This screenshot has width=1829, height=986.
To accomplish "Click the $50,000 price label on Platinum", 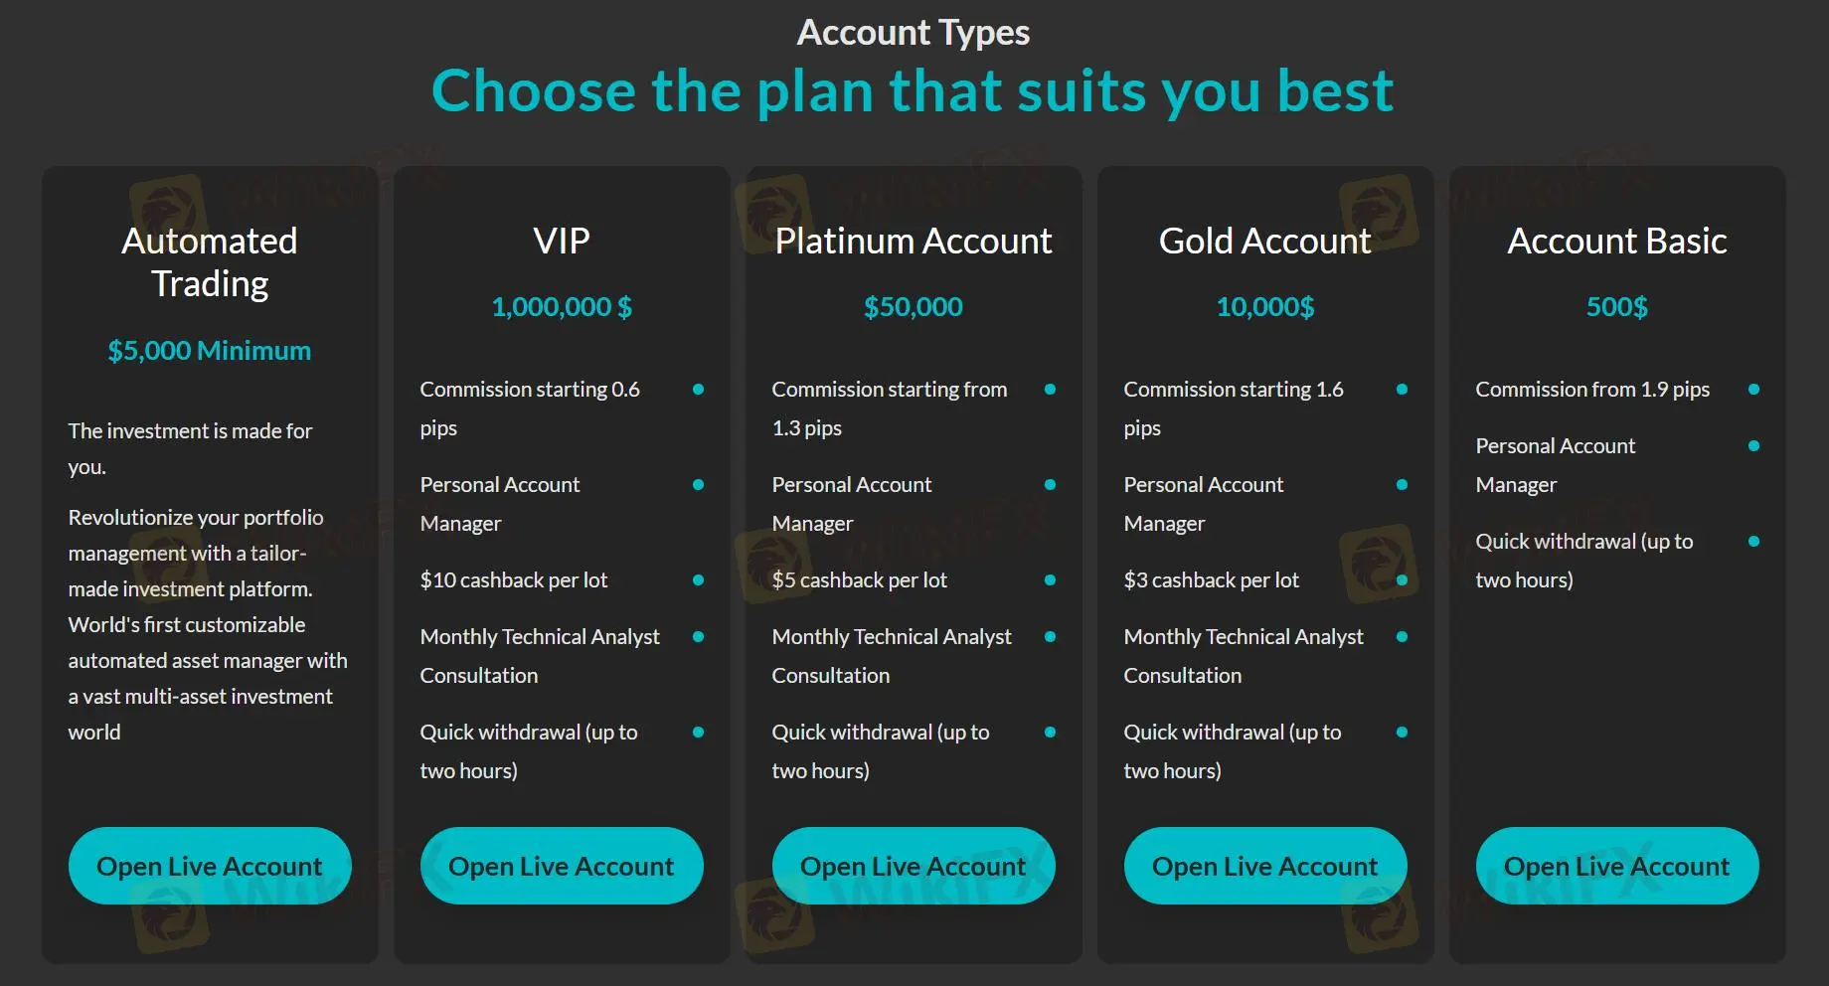I will tap(914, 307).
